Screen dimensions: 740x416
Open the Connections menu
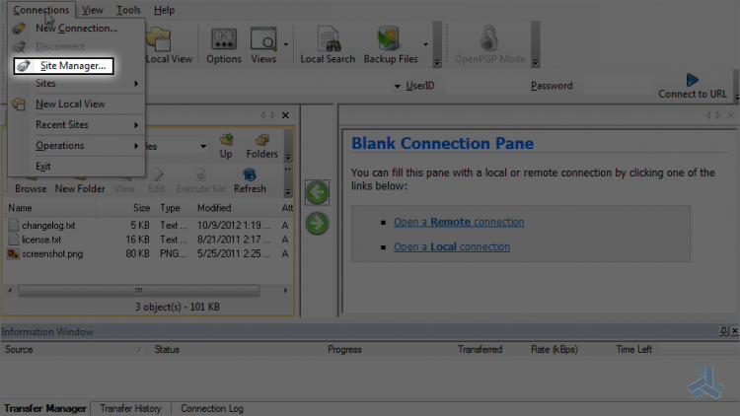pos(41,10)
